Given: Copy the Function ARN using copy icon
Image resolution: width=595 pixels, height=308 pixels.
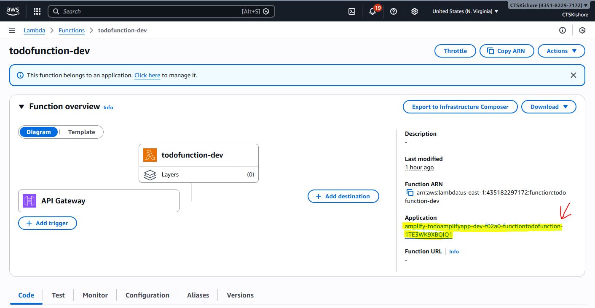Looking at the screenshot, I should point(410,192).
